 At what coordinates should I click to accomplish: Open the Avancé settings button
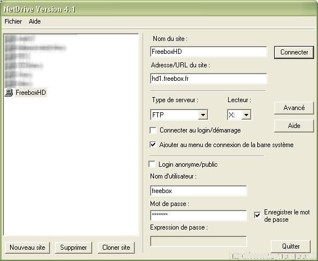point(294,108)
